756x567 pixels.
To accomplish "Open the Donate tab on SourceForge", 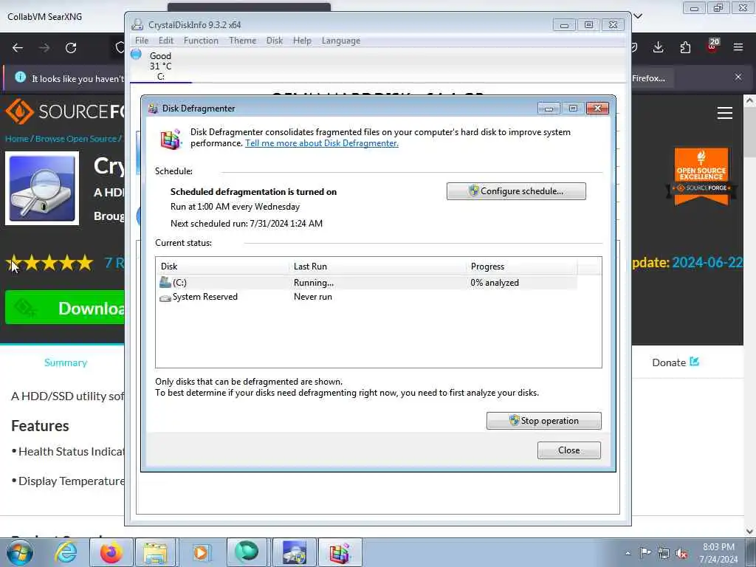I will pos(675,362).
